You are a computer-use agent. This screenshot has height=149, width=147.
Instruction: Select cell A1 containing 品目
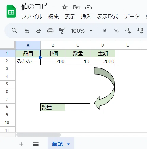pyautogui.click(x=28, y=53)
